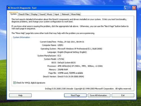Click the DirectX 9.0c version value
This screenshot has height=106, width=141.
63,77
